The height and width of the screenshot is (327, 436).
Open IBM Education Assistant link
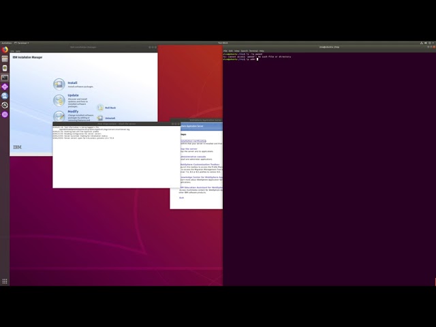[x=201, y=187]
